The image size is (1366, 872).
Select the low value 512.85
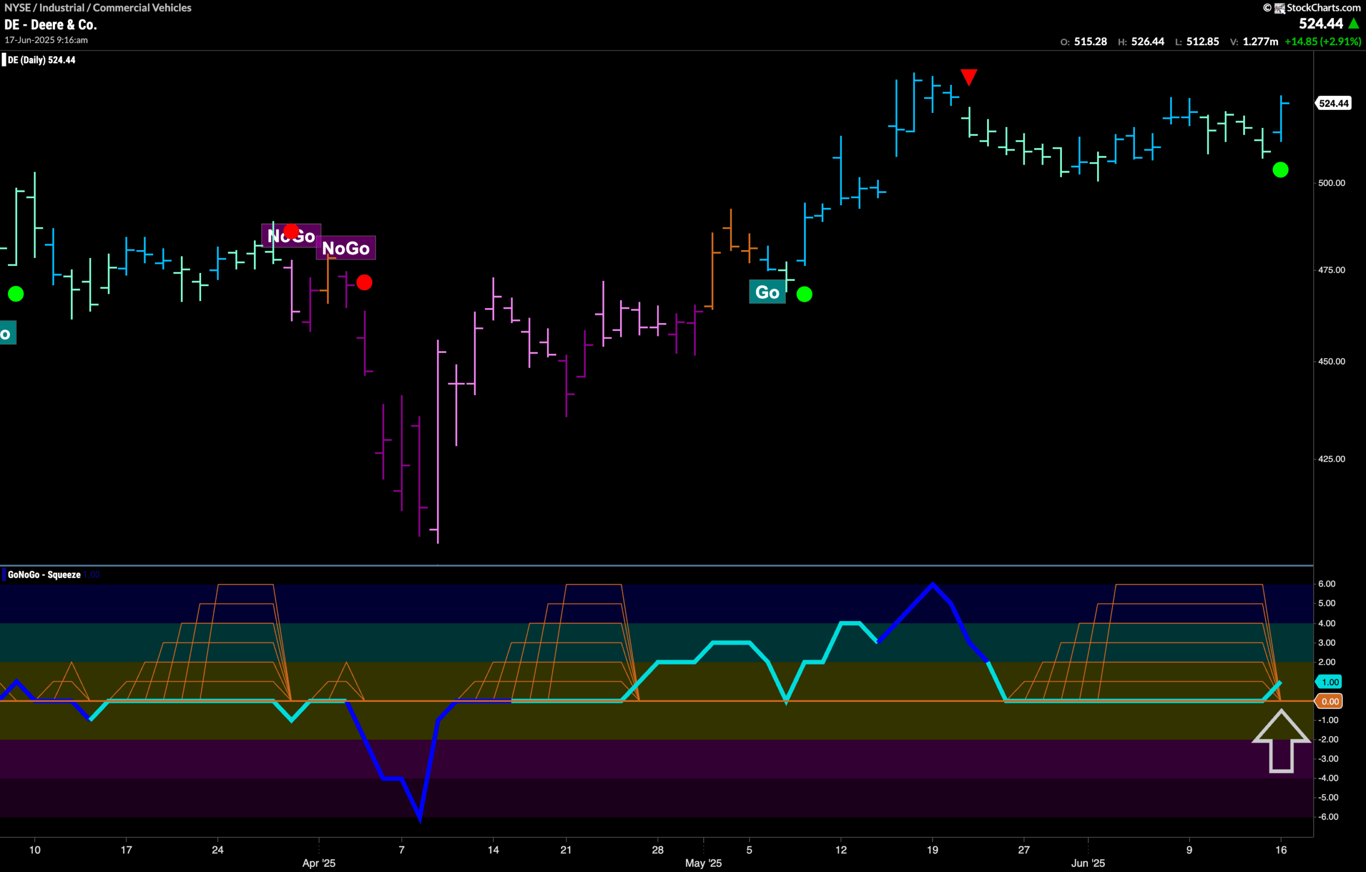click(x=1203, y=42)
